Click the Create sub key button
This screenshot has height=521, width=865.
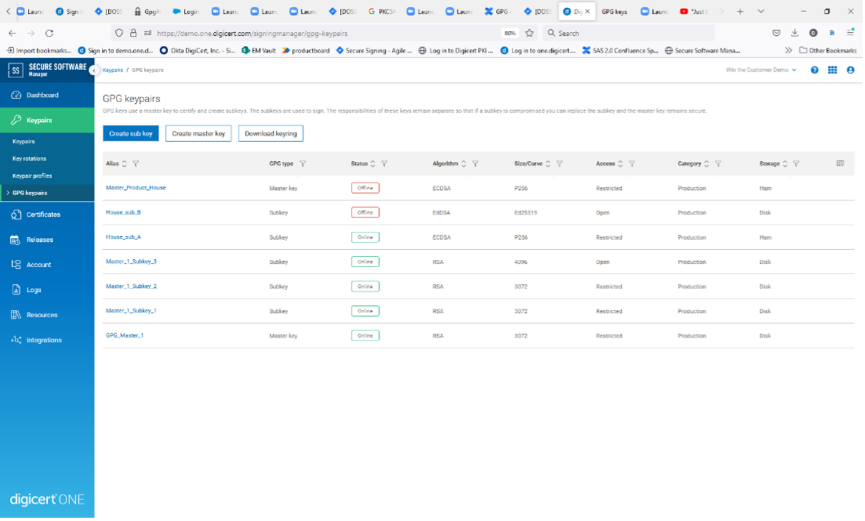tap(131, 133)
